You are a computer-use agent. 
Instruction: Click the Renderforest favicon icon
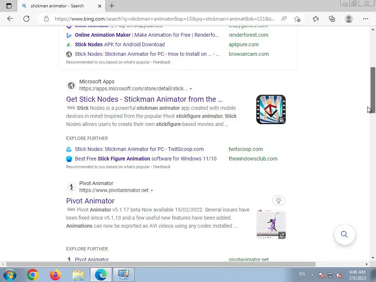[x=69, y=35]
